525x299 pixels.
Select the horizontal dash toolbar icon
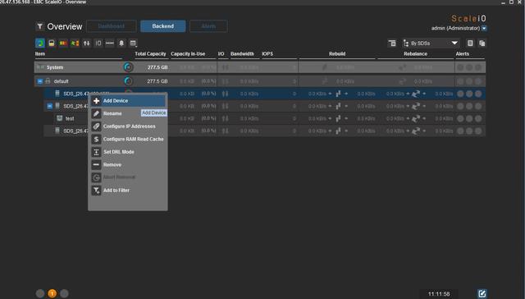110,44
